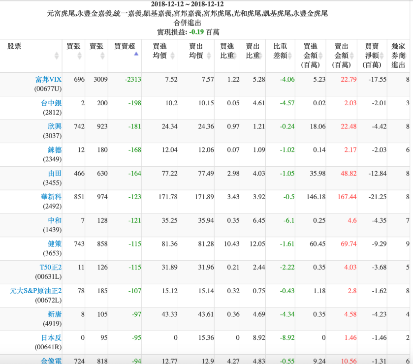This screenshot has height=364, width=413.
Task: Sort by 買進比重 column sort arrows
Action: tap(235, 56)
